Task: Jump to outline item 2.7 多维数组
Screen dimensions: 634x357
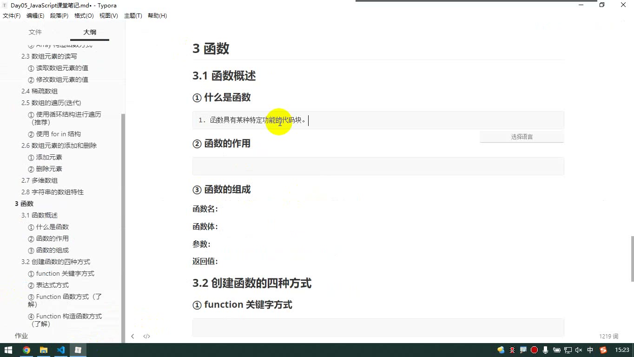Action: click(40, 180)
